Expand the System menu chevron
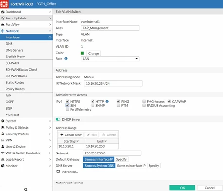This screenshot has width=223, height=191. click(x=50, y=121)
